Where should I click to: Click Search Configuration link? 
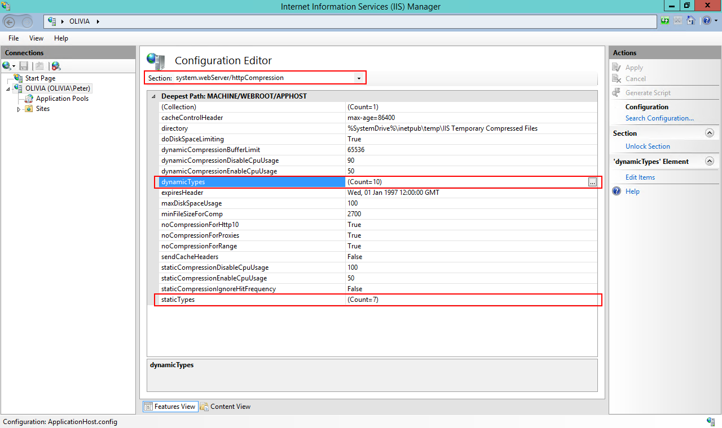[659, 118]
